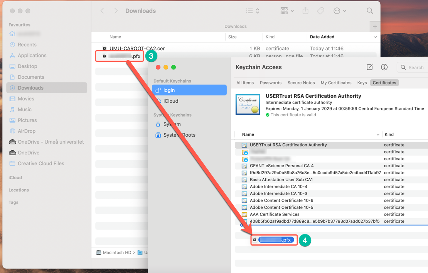Open Movies in the Finder sidebar
428x273 pixels.
(26, 98)
